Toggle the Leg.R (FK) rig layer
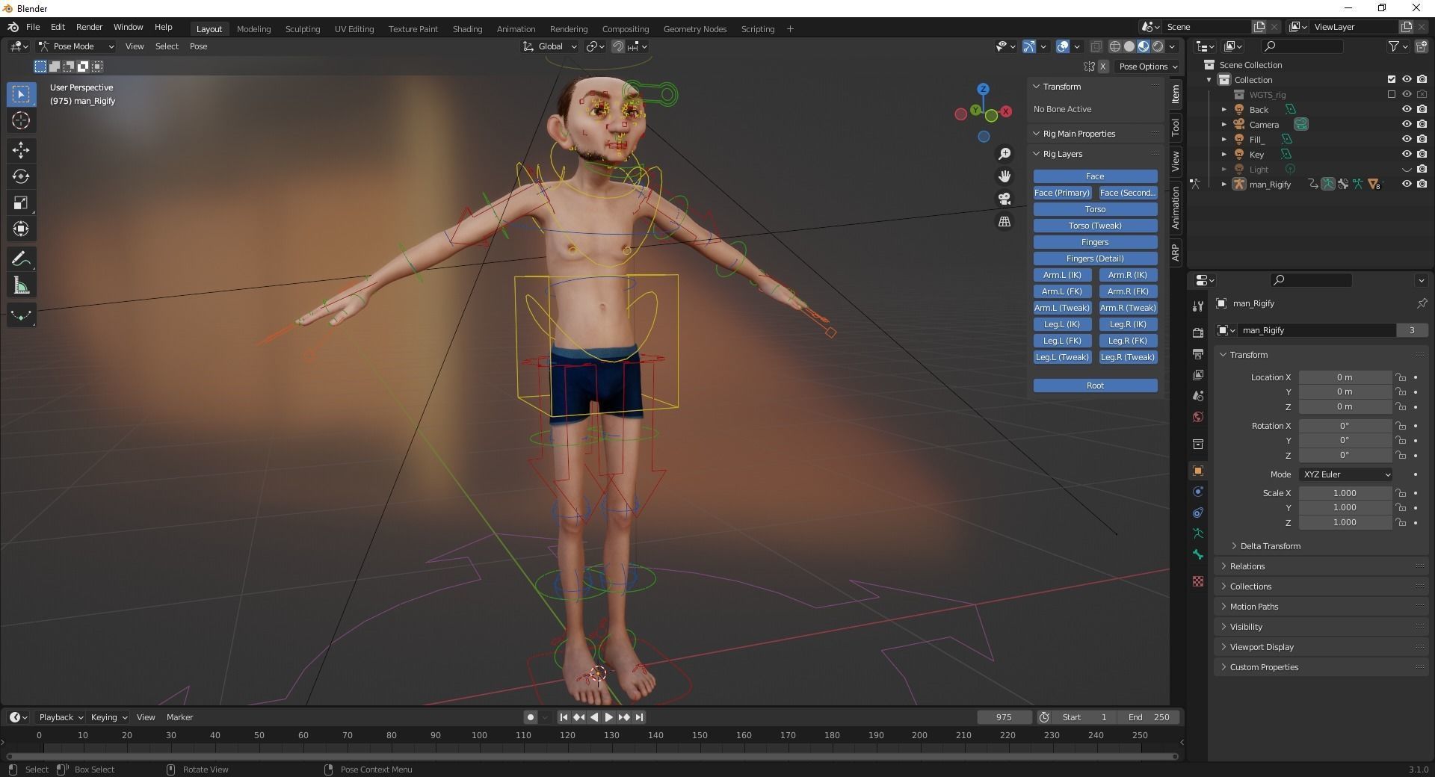The height and width of the screenshot is (777, 1435). (1128, 341)
